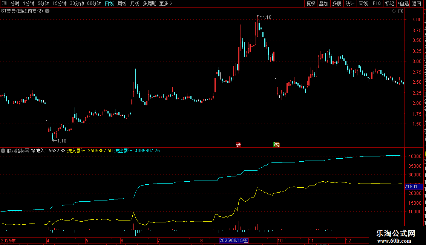
Task: Click month 4 on the timeline
Action: tap(48, 240)
